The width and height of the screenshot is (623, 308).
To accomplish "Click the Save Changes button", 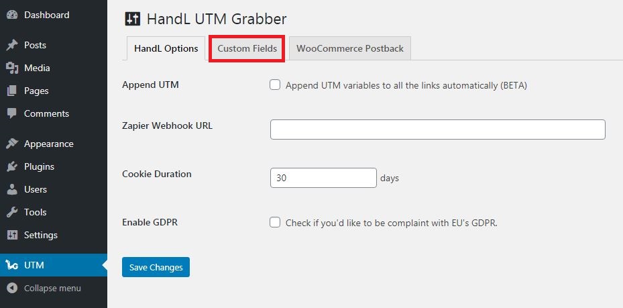I will coord(156,267).
